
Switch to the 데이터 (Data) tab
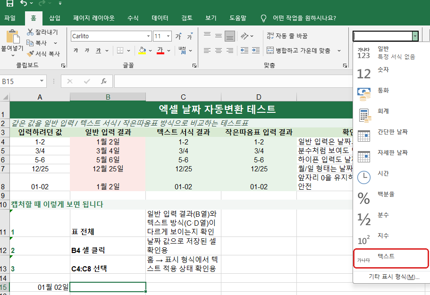[x=160, y=18]
